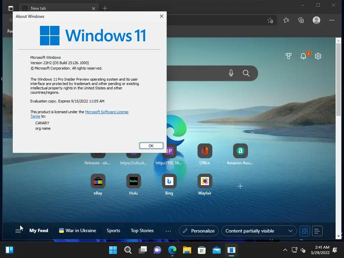The width and height of the screenshot is (344, 258).
Task: Close the About Windows dialog
Action: click(162, 16)
